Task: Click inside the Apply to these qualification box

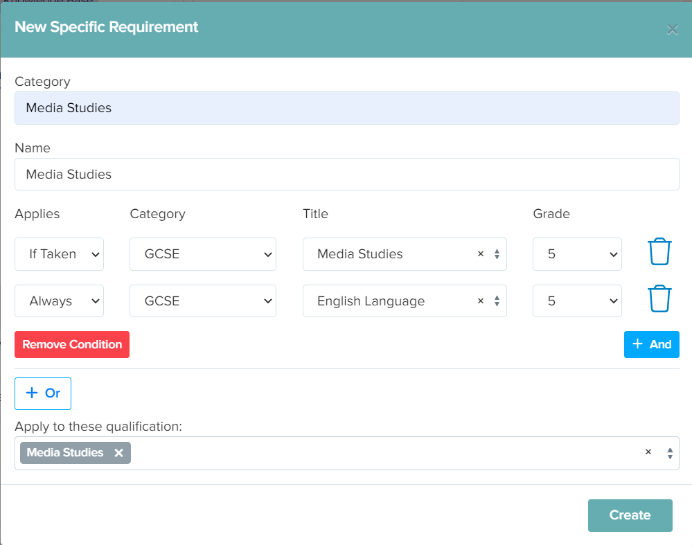Action: 347,453
